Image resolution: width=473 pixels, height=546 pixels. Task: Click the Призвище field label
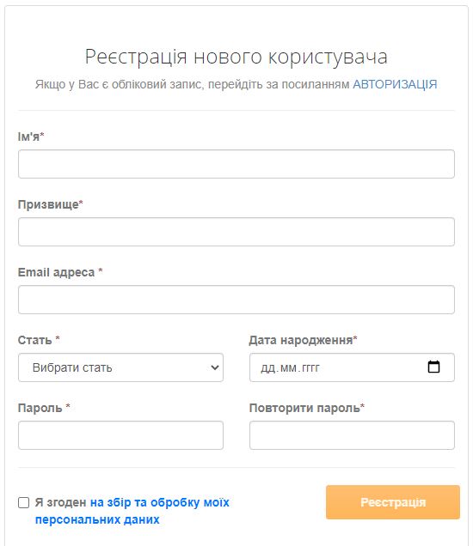pos(50,204)
